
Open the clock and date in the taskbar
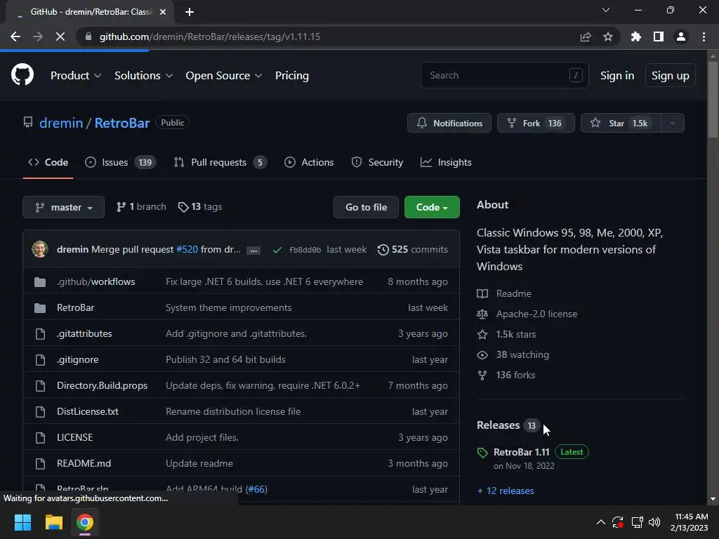[x=690, y=522]
